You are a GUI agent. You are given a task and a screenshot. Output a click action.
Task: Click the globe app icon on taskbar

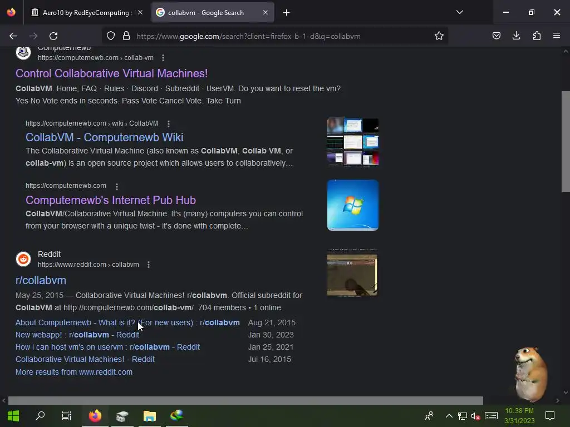click(x=176, y=416)
